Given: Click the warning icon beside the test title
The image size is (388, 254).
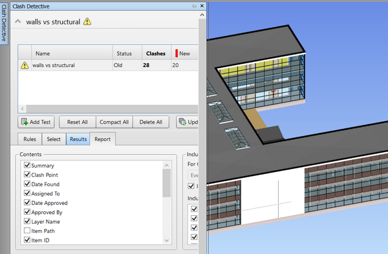Looking at the screenshot, I should (x=87, y=22).
